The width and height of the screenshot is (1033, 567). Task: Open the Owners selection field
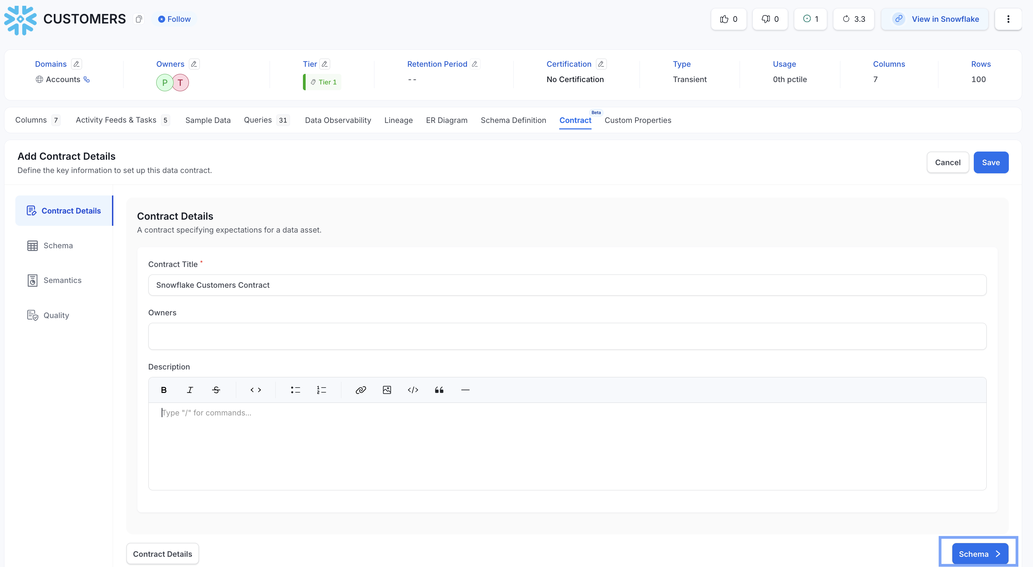pyautogui.click(x=567, y=336)
